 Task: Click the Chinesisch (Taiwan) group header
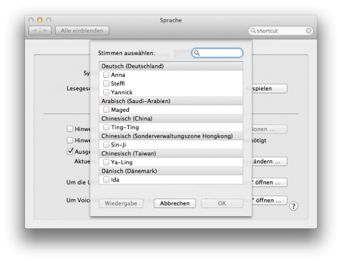[171, 153]
